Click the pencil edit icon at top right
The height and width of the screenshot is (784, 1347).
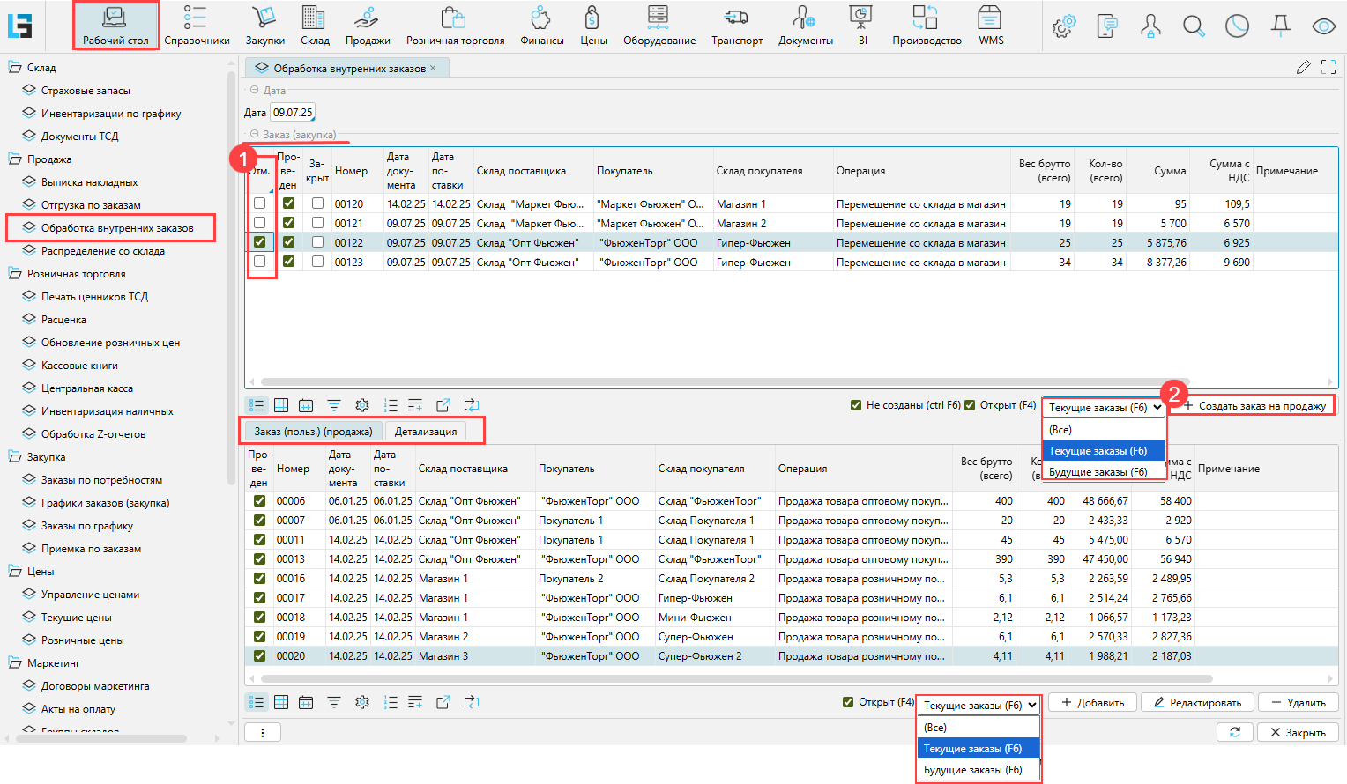point(1303,68)
